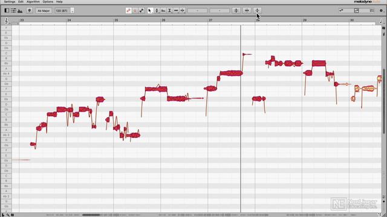Select the Main arrow tool

[x=150, y=11]
